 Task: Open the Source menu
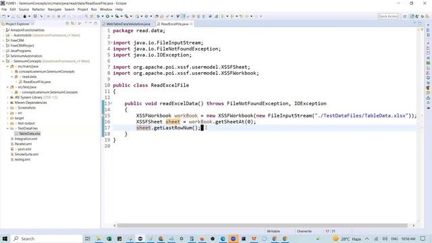pos(24,9)
